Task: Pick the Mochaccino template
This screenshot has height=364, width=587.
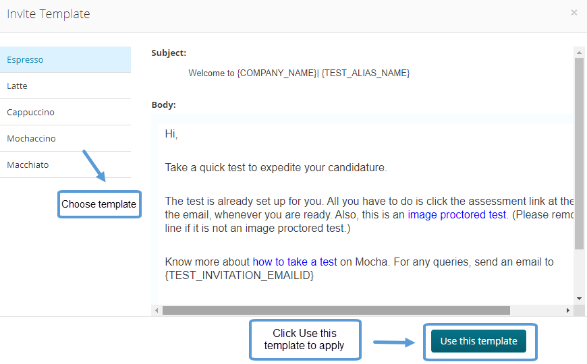Action: tap(65, 138)
